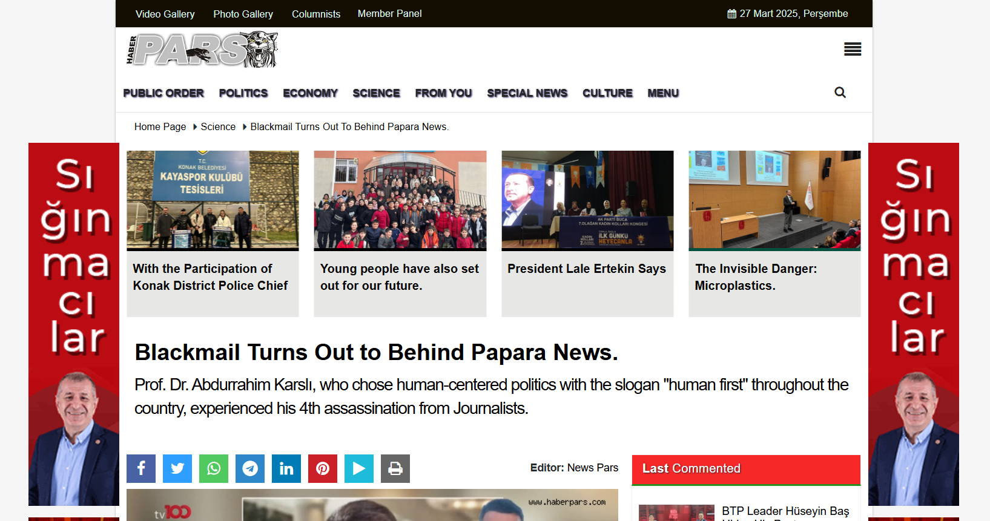Click the 'Editor: News Pars' byline
Screen dimensions: 990x521
[x=574, y=468]
